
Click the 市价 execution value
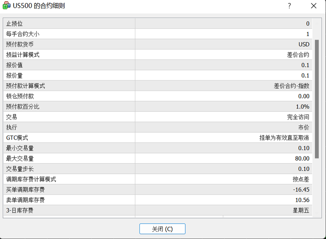[x=304, y=128]
